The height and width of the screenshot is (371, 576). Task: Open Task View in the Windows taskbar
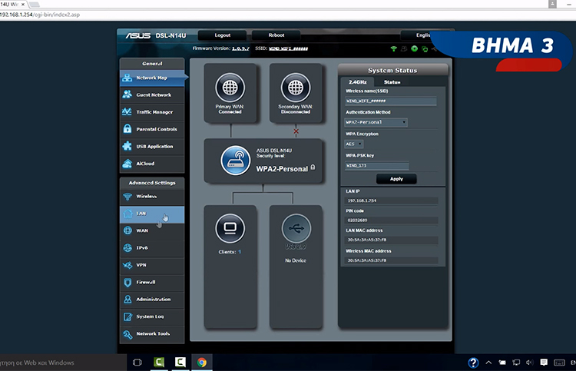click(x=137, y=363)
